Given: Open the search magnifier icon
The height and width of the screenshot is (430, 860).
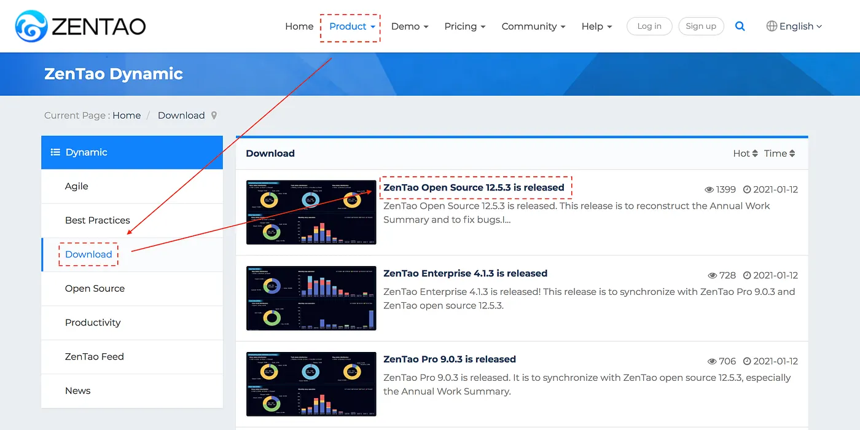Looking at the screenshot, I should pyautogui.click(x=740, y=26).
